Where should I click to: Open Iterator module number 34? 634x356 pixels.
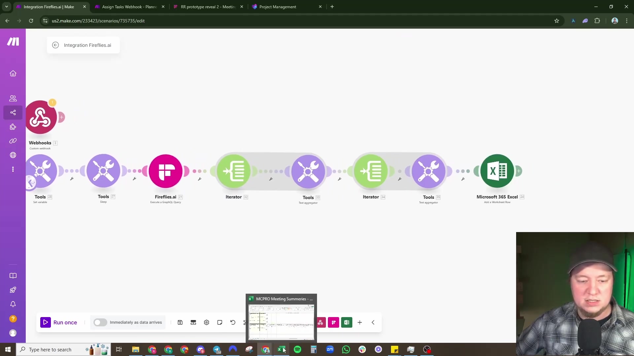coord(371,171)
